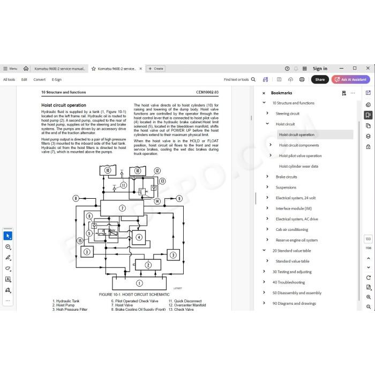375x375 pixels.
Task: Expand Steering circuit bookmark
Action: click(267, 113)
